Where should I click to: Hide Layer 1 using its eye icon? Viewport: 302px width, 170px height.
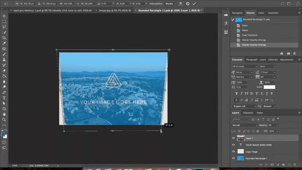(x=234, y=138)
